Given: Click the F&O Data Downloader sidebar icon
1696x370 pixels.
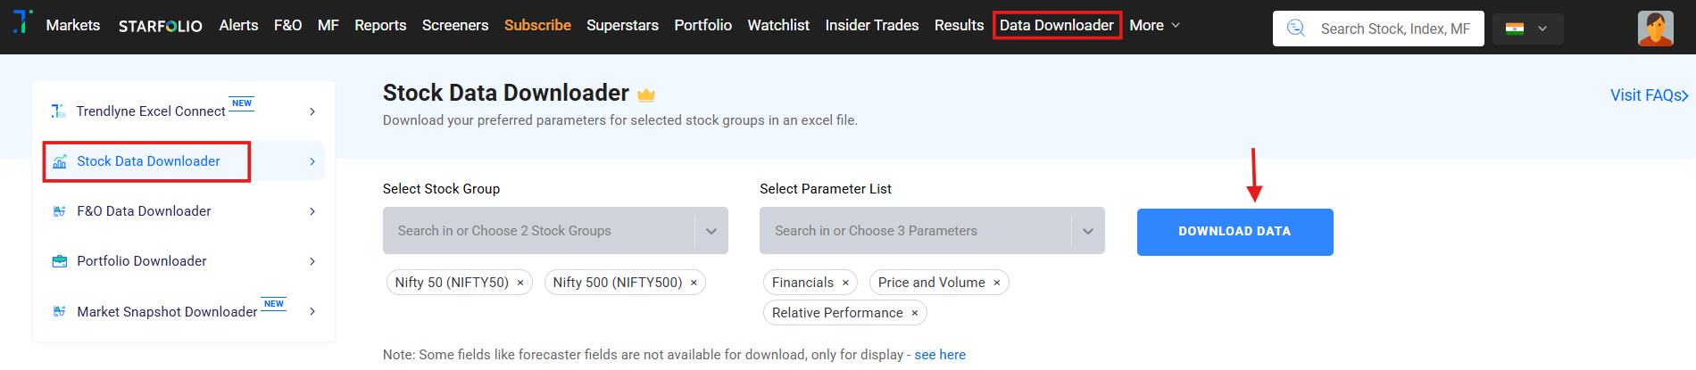Looking at the screenshot, I should click(x=60, y=211).
